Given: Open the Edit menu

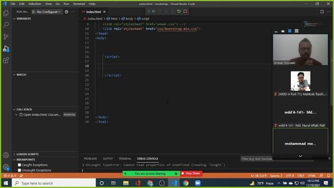Looking at the screenshot, I should tap(21, 4).
